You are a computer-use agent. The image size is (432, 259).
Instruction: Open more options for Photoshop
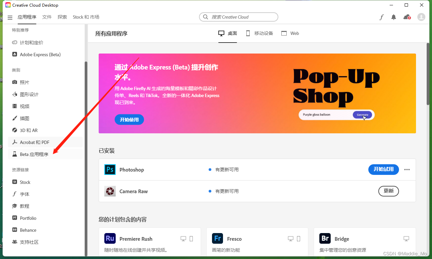coord(407,170)
